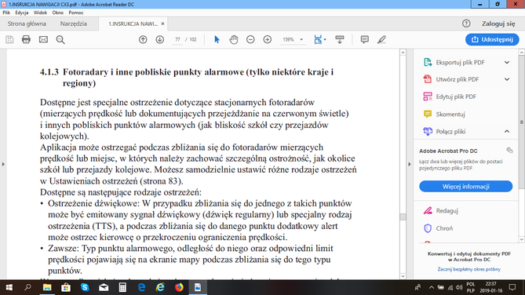Image resolution: width=525 pixels, height=295 pixels.
Task: Open the Find text magnifier tool
Action: [x=60, y=39]
